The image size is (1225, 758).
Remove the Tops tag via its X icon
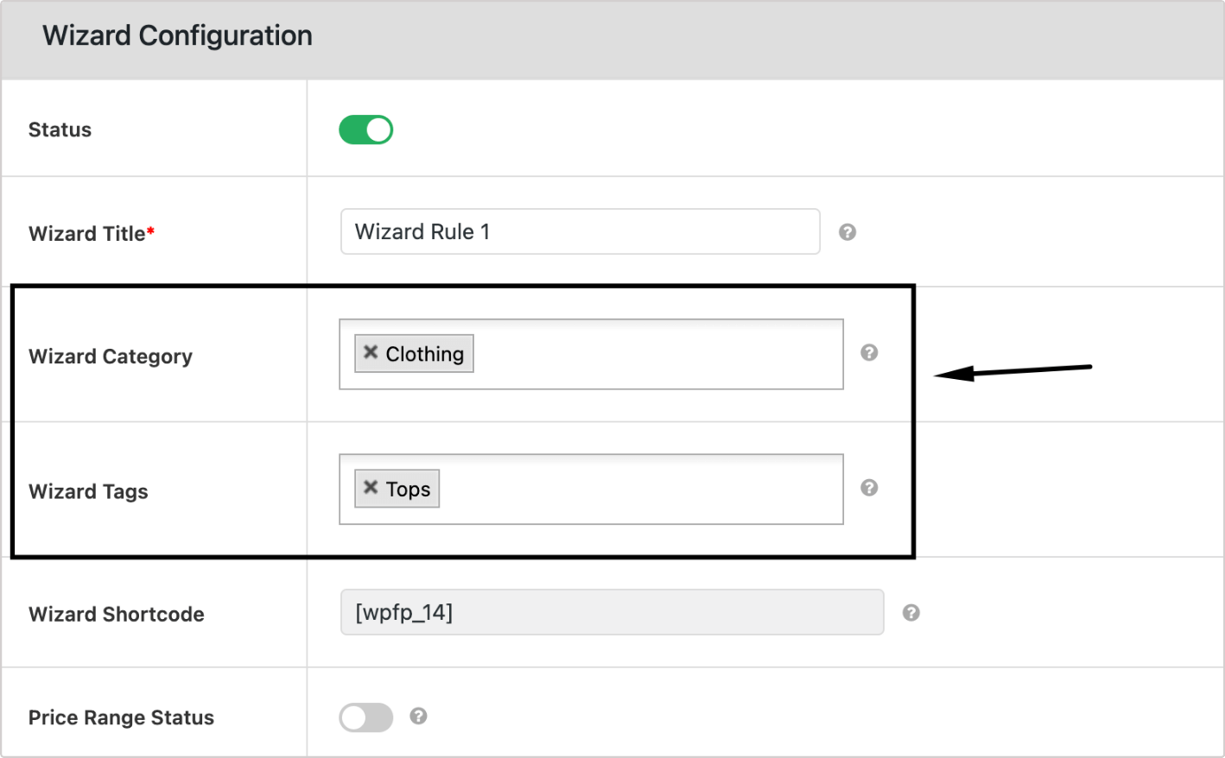coord(371,487)
